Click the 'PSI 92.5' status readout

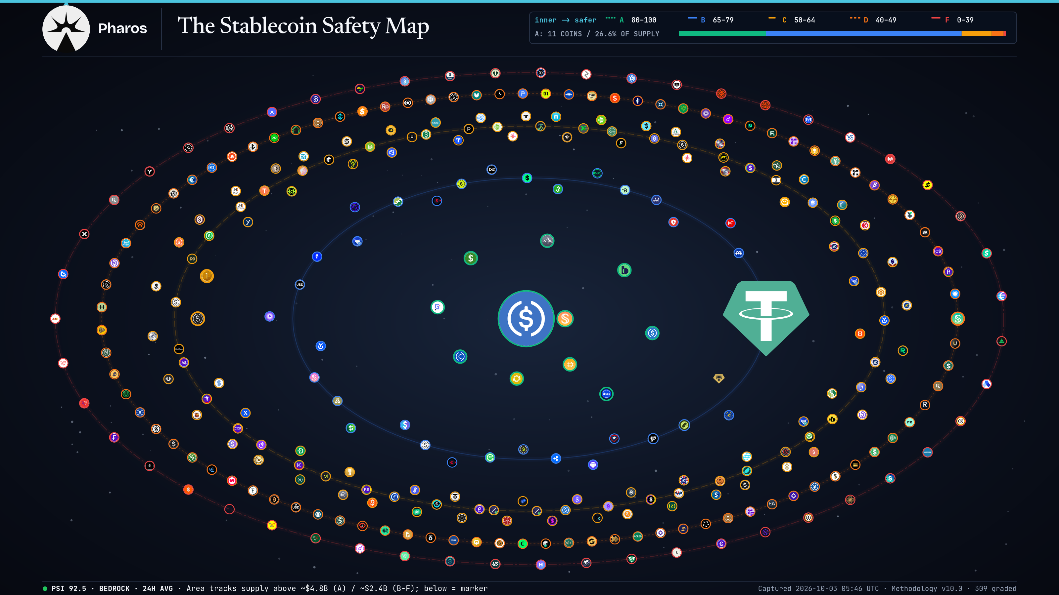pos(69,588)
